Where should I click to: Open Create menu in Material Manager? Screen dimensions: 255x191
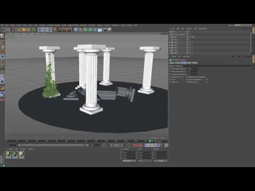11,149
